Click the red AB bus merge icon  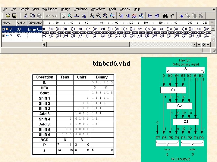(134, 16)
